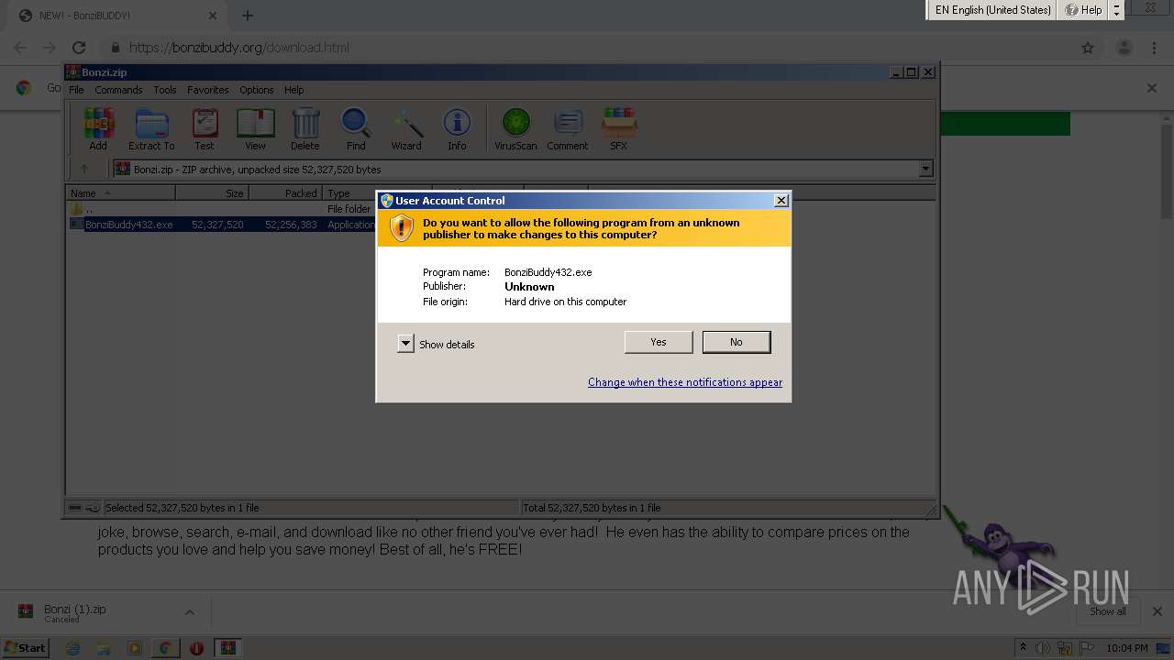Sort by the Name column header
The height and width of the screenshot is (660, 1174).
[120, 193]
